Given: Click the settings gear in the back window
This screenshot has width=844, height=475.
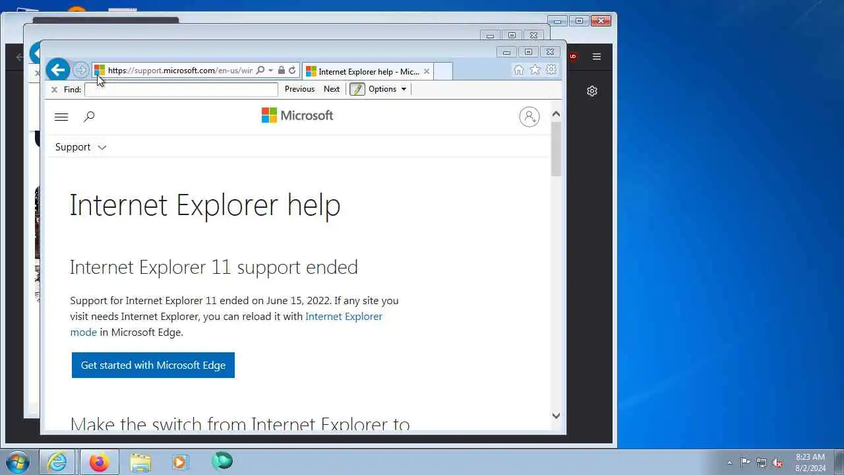Looking at the screenshot, I should pos(592,91).
